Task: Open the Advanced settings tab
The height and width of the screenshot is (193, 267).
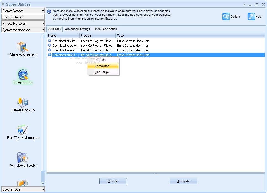Action: click(77, 29)
